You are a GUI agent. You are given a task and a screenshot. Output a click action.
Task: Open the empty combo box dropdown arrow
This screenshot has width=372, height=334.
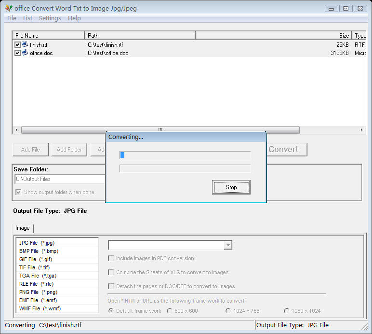(x=228, y=245)
